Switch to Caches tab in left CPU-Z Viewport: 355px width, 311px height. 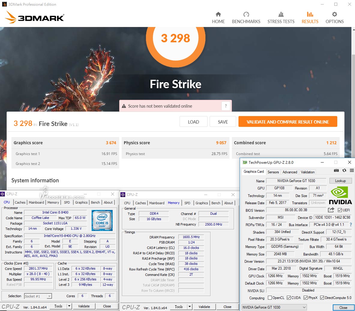coord(20,202)
